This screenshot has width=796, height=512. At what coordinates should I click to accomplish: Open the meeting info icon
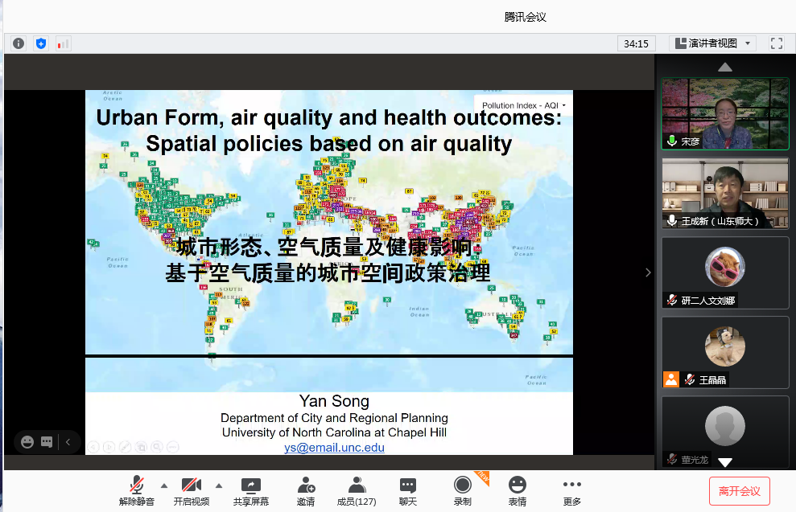18,43
